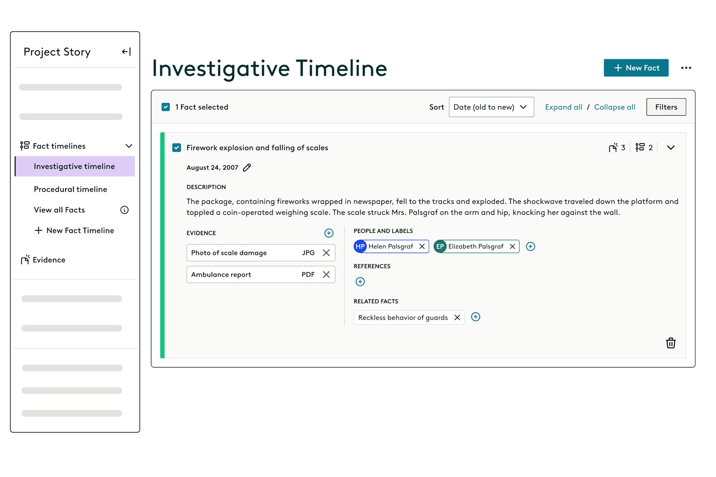Create a New Fact Timeline

pos(74,230)
